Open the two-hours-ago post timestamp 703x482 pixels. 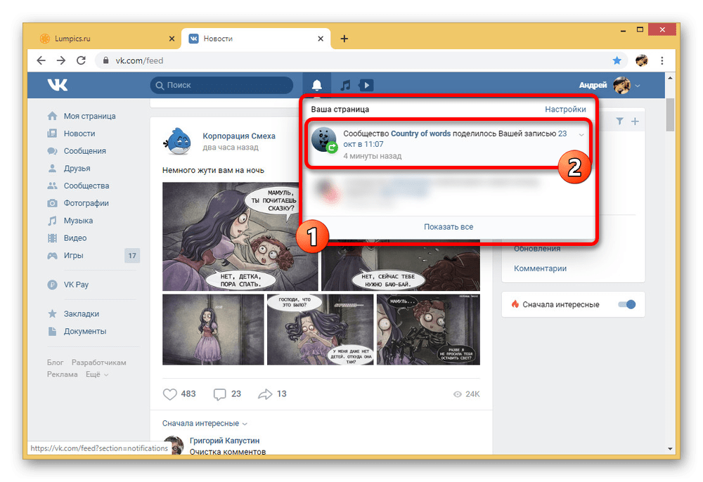[x=231, y=148]
